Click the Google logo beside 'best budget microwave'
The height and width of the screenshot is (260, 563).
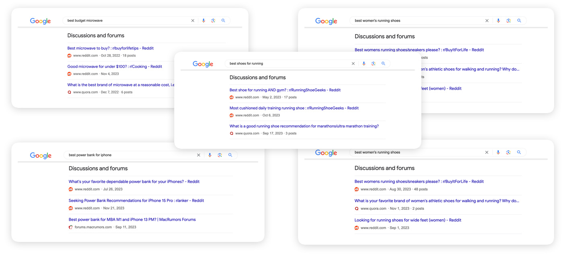click(x=41, y=21)
